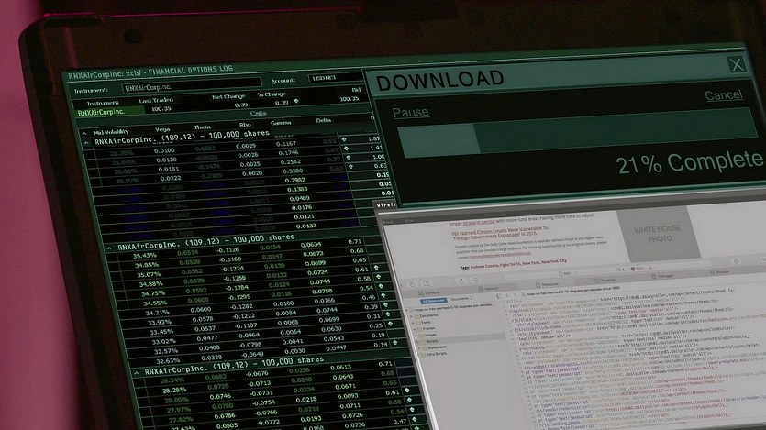Screen dimensions: 766x430
Task: Open the Network tab in web inspector
Action: click(x=488, y=289)
